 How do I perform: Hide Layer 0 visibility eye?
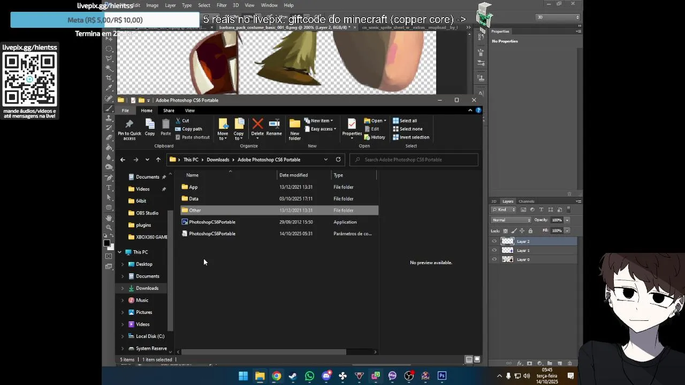494,259
